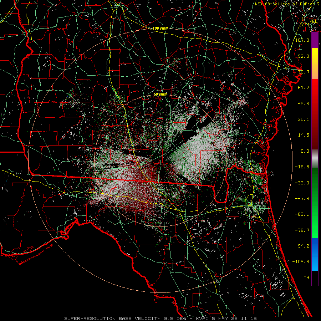The width and height of the screenshot is (321, 321).
Task: Click the -109.8 velocity scale value
Action: [x=301, y=262]
